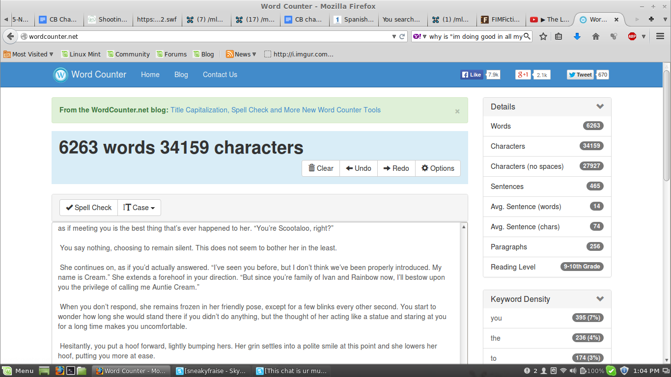Click the Word Counter logo icon

coord(60,75)
